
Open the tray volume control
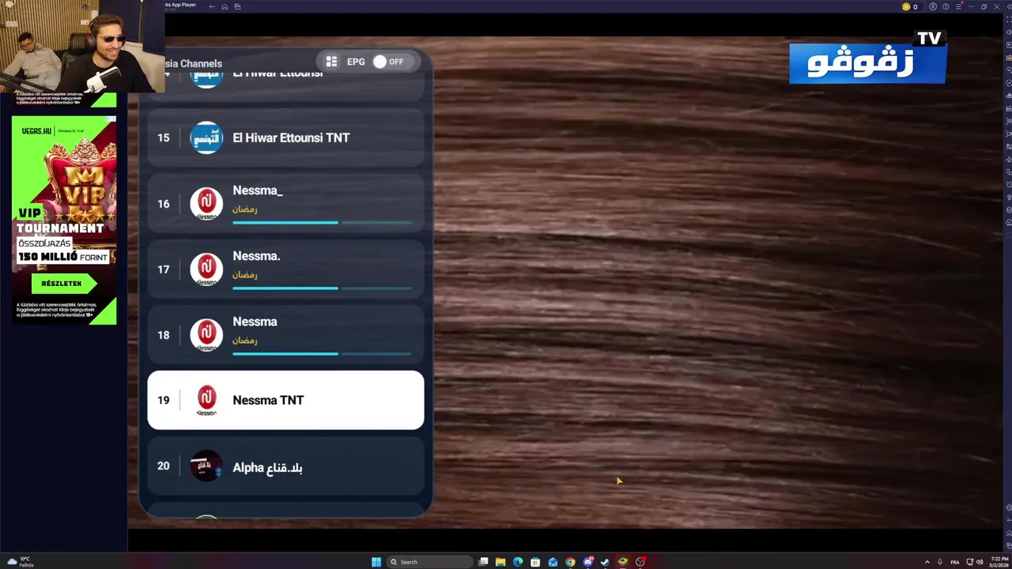[x=980, y=562]
